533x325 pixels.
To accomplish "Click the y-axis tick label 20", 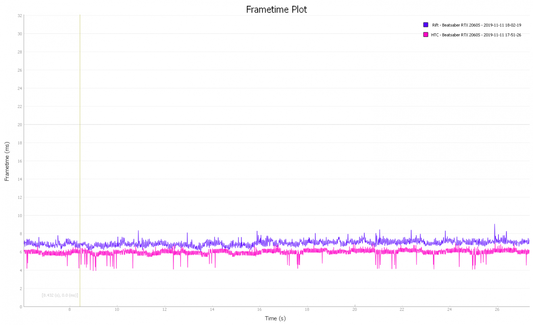I will pyautogui.click(x=20, y=125).
